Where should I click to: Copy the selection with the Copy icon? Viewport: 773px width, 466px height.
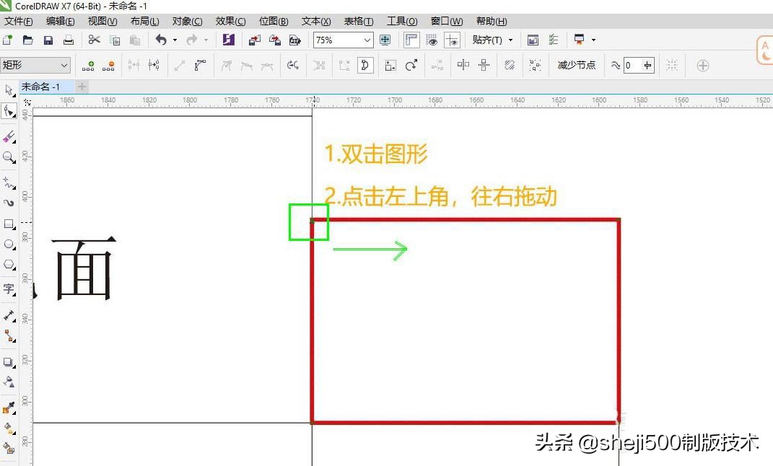[x=115, y=40]
